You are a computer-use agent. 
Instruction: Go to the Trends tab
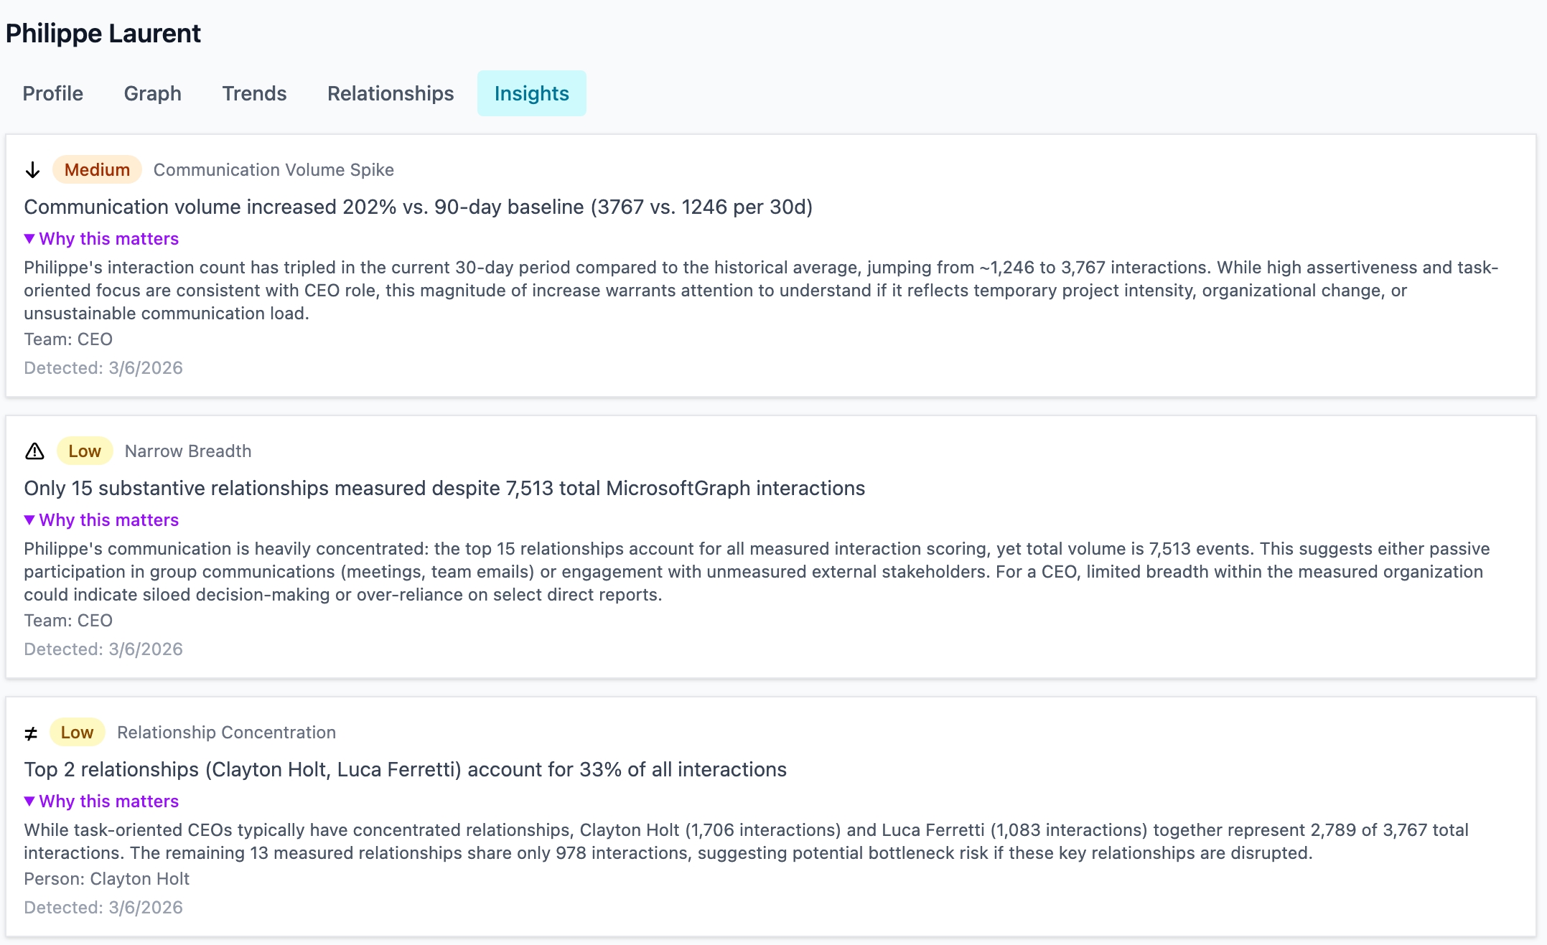[x=254, y=93]
